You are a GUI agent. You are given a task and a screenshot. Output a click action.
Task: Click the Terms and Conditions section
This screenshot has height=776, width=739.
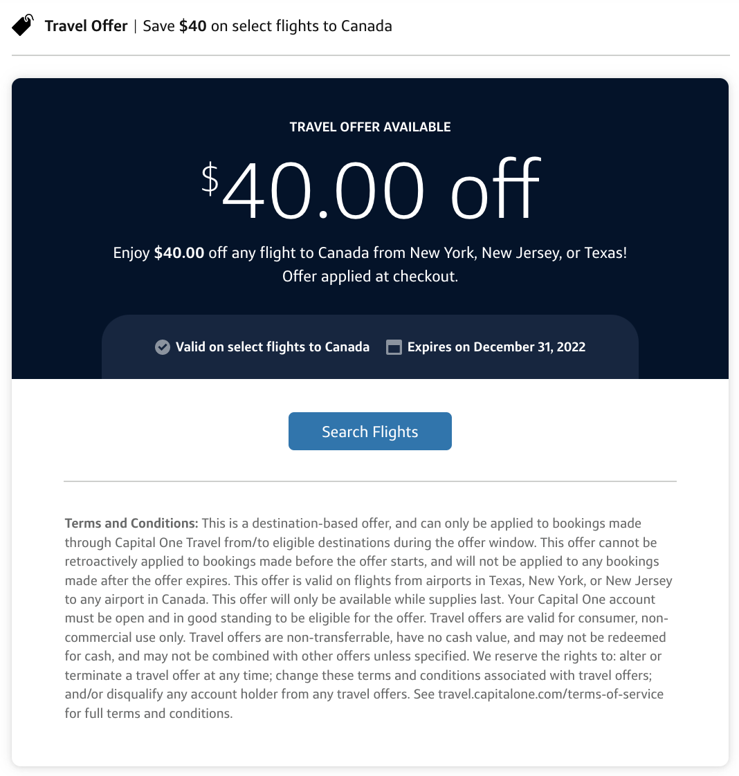(369, 618)
